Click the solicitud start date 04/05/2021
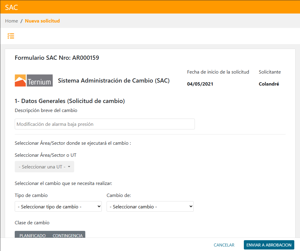 (x=200, y=84)
